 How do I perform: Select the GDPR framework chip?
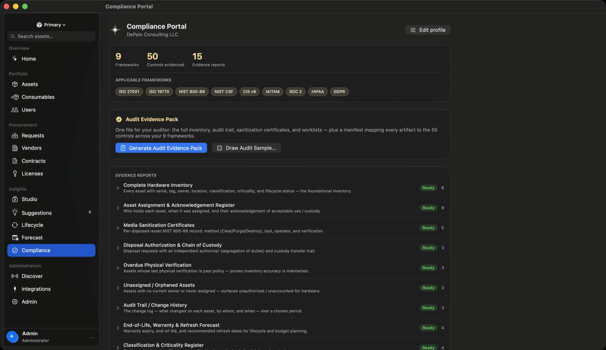(339, 91)
